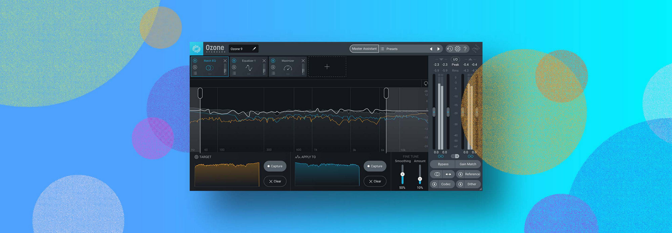Remove the Match EQ module with its X
672x233 pixels.
pos(225,61)
